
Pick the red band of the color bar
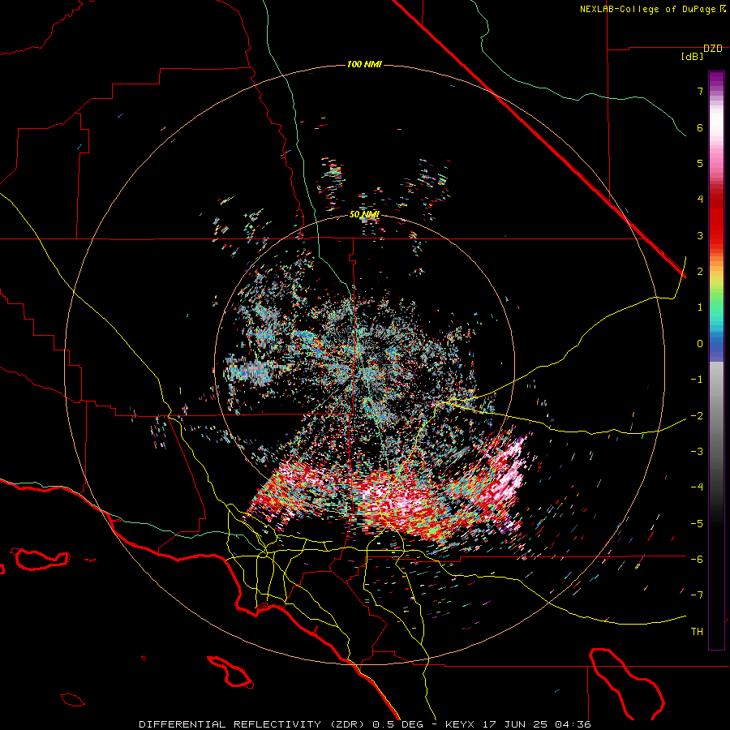(x=716, y=217)
